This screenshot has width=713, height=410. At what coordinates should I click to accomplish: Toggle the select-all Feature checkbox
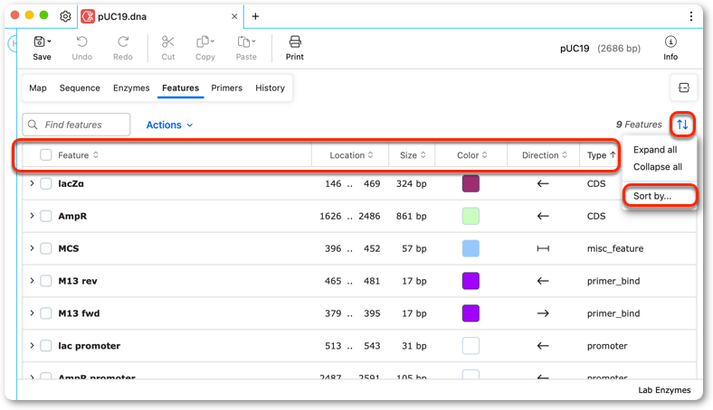(46, 155)
